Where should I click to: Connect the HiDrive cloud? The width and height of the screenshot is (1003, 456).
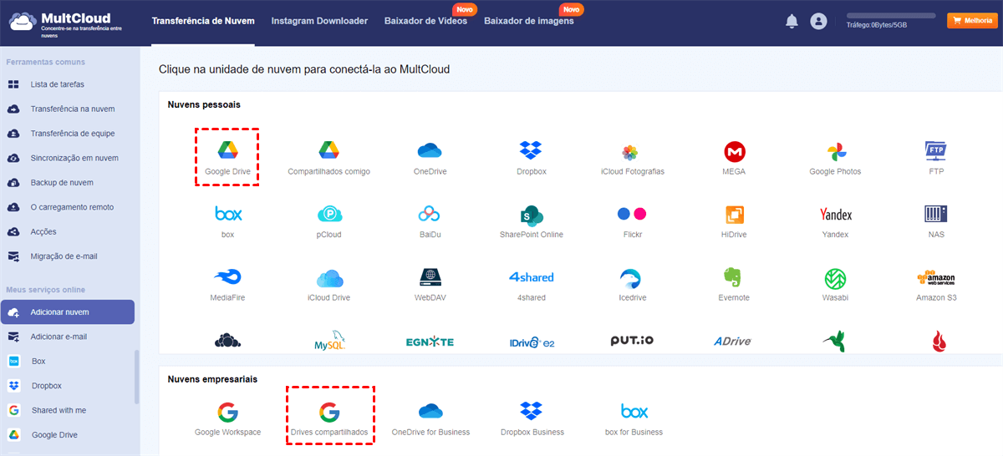(735, 215)
